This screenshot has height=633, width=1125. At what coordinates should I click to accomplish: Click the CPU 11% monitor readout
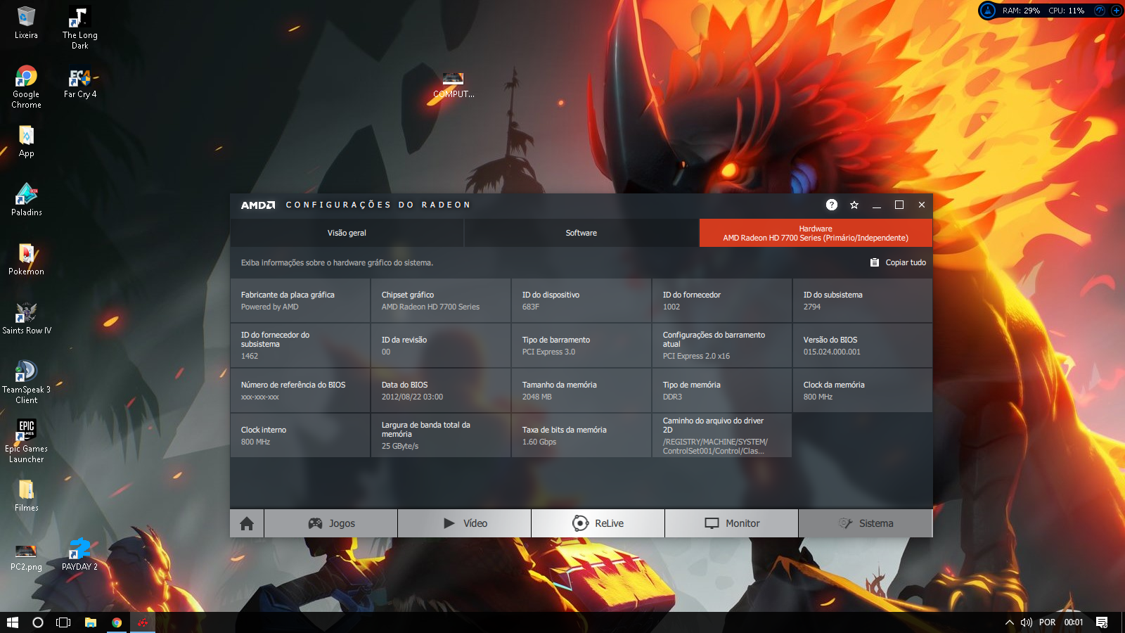click(x=1067, y=11)
